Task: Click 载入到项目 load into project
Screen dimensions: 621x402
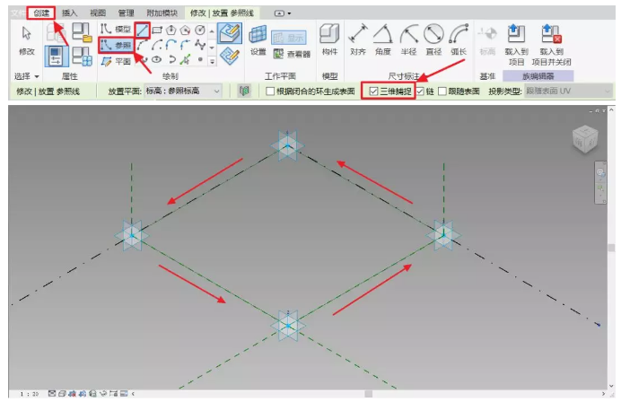Action: click(516, 45)
